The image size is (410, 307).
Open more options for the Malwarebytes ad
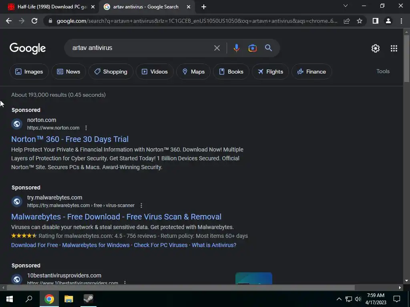[x=141, y=205]
